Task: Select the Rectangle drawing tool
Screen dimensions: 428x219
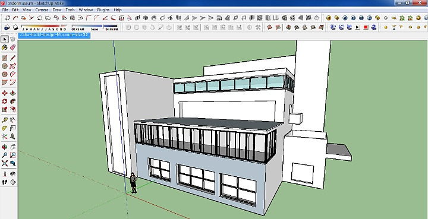Action: tap(5, 58)
